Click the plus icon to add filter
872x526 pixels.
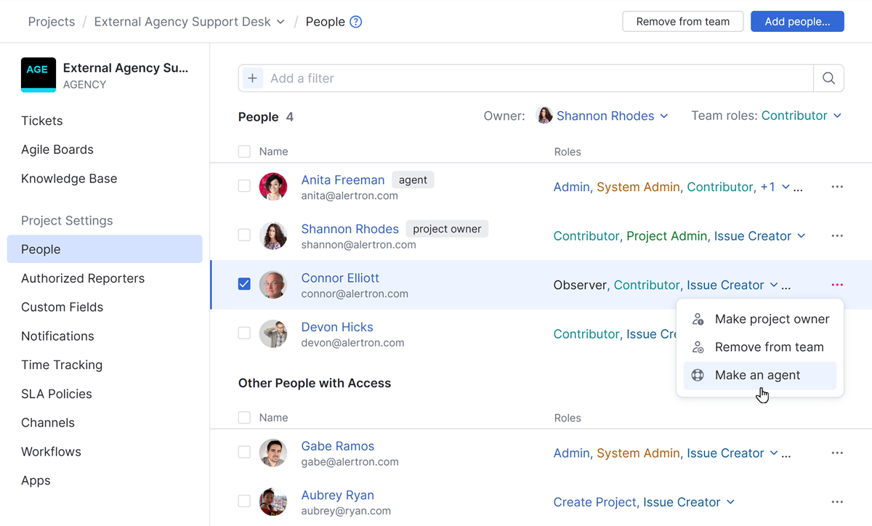(252, 78)
